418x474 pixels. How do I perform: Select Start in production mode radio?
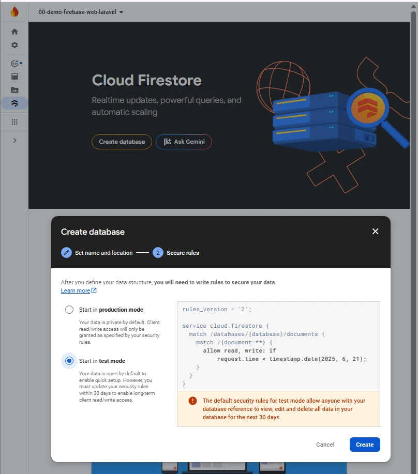(x=69, y=310)
